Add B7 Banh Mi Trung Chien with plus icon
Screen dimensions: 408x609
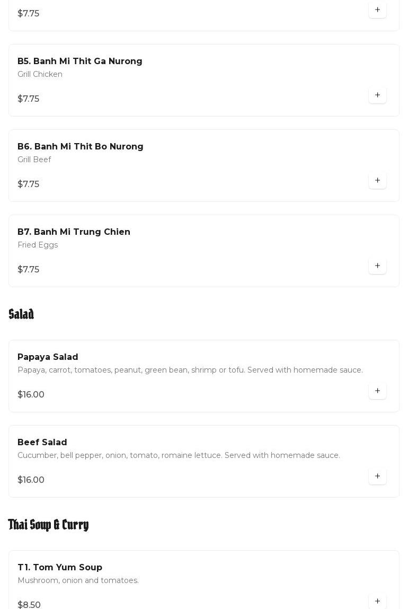click(x=377, y=266)
